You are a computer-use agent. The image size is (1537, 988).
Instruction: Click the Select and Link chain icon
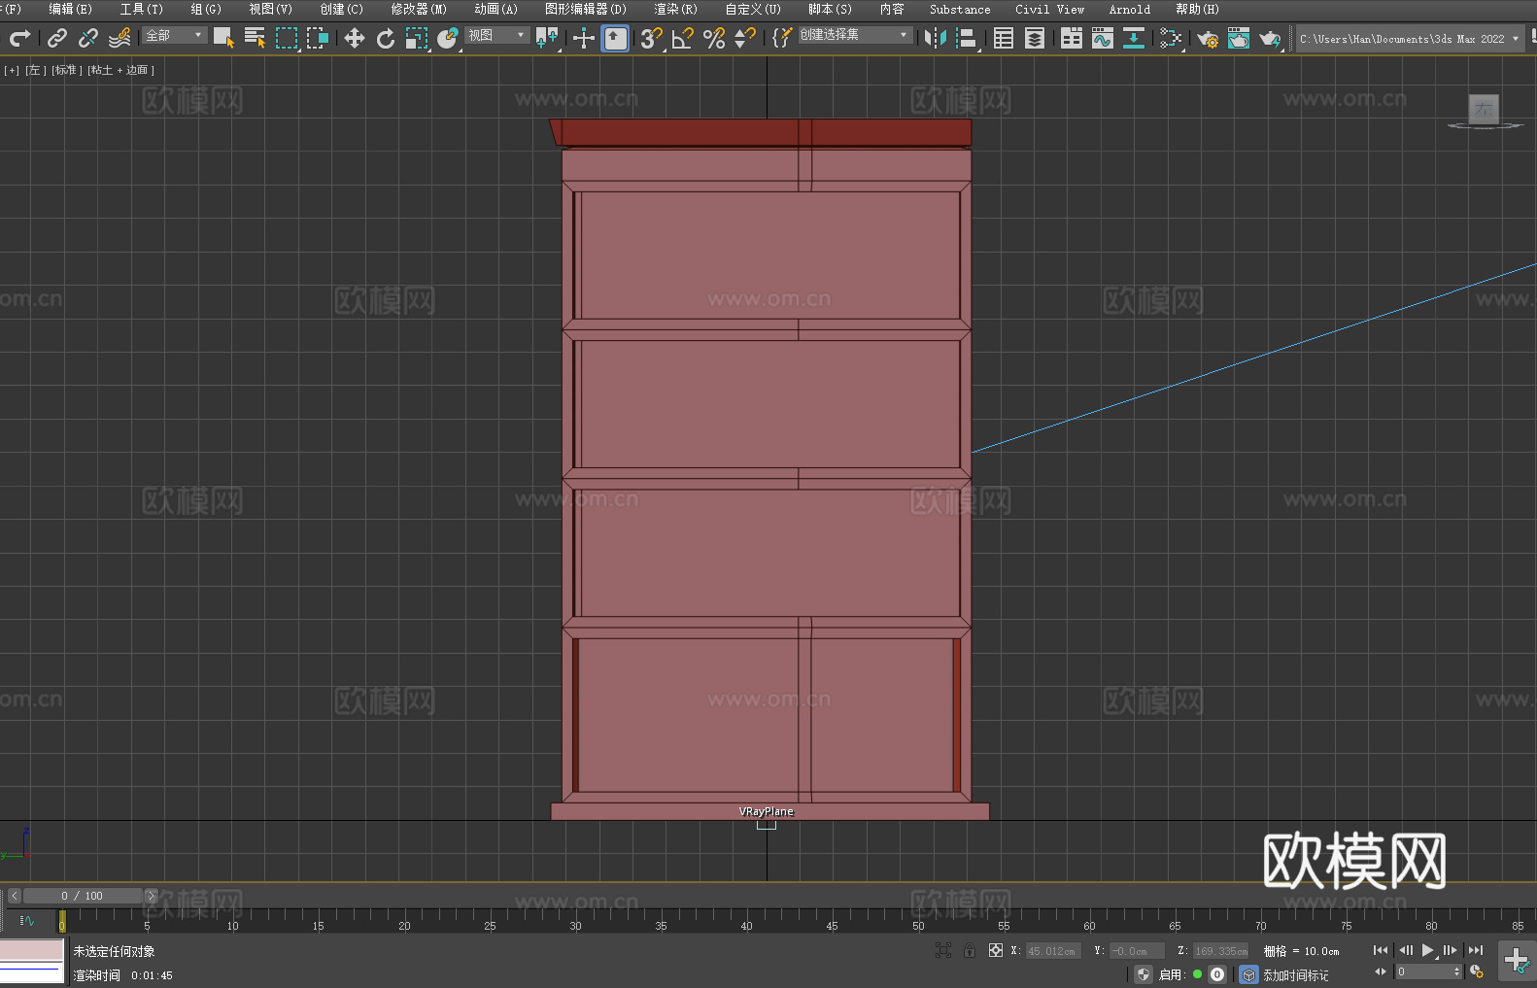coord(57,38)
